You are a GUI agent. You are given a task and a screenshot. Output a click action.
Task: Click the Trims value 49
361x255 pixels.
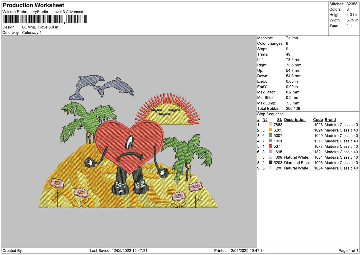[288, 54]
